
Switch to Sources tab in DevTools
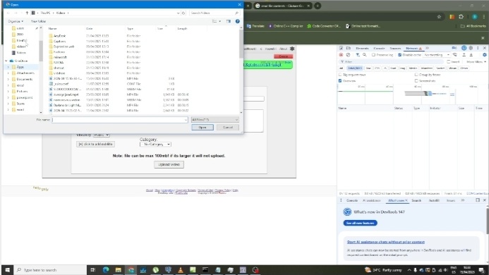click(x=395, y=49)
